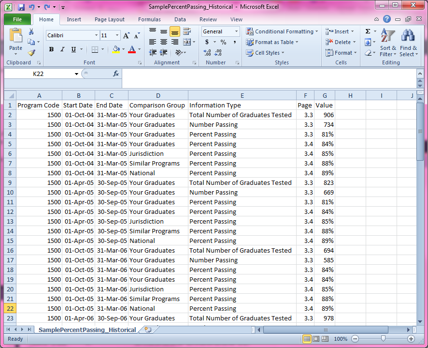
Task: Open Excel Help question mark
Action: 387,19
